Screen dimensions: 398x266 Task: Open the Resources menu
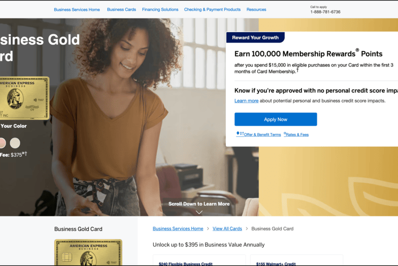256,10
